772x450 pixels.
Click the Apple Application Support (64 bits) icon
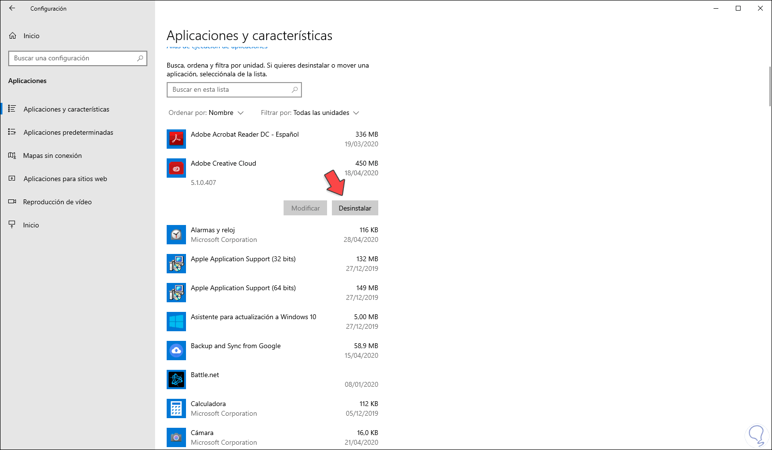click(x=176, y=293)
